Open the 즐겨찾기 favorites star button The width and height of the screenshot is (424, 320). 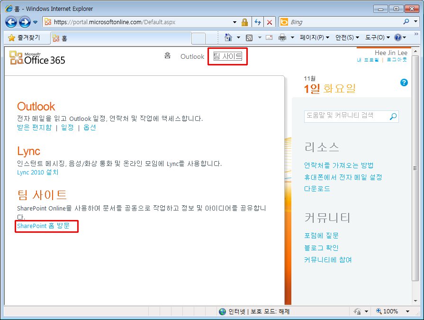pos(24,37)
